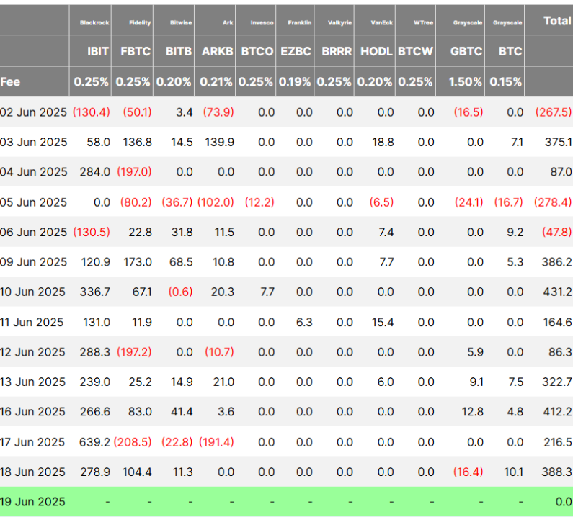Click the Blackrock issuer label
573x517 pixels.
pyautogui.click(x=94, y=23)
